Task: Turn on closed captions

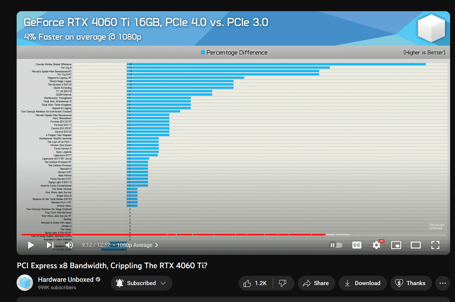Action: 357,245
